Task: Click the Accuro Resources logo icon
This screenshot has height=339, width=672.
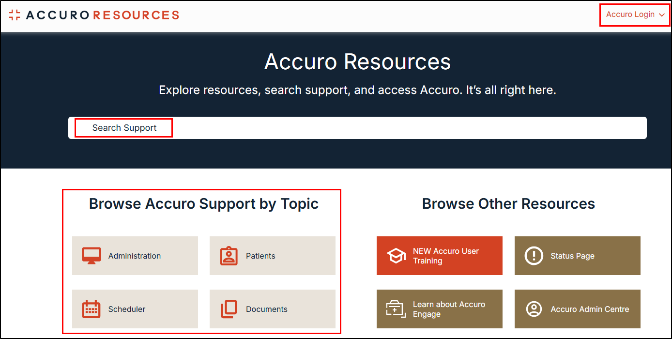Action: [15, 15]
